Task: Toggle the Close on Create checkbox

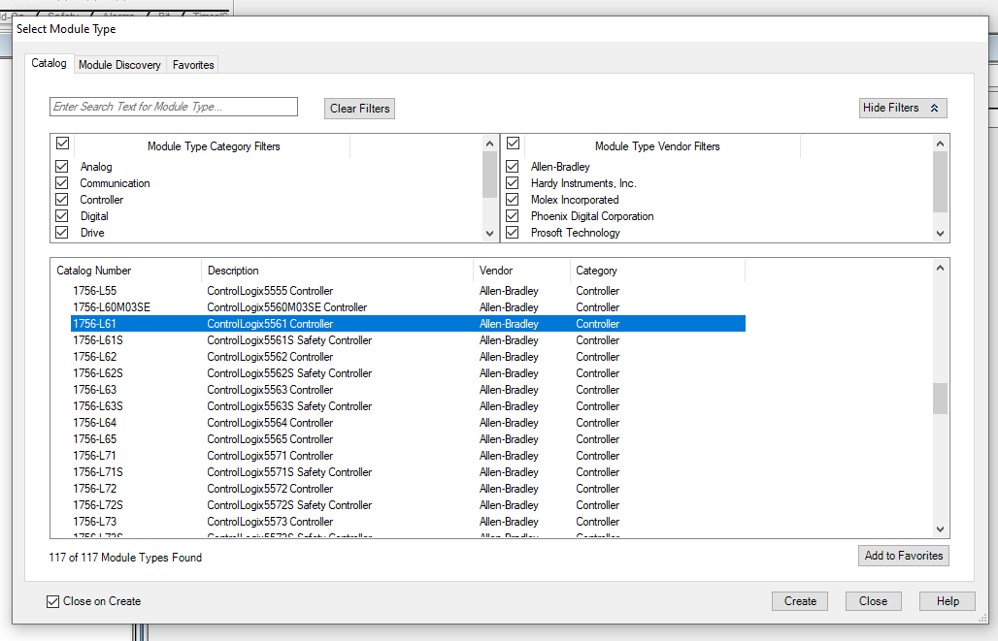Action: click(x=52, y=601)
